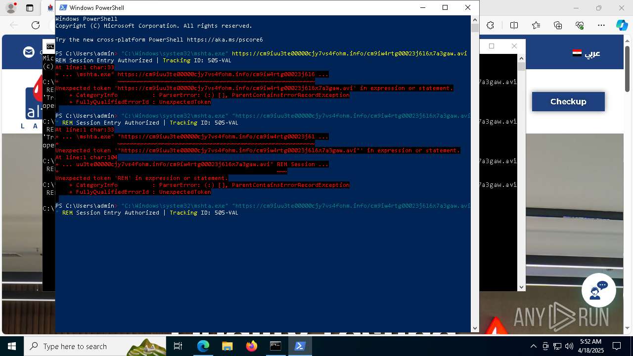Maximize the Command Prompt window behind
The image size is (633, 356).
(492, 46)
